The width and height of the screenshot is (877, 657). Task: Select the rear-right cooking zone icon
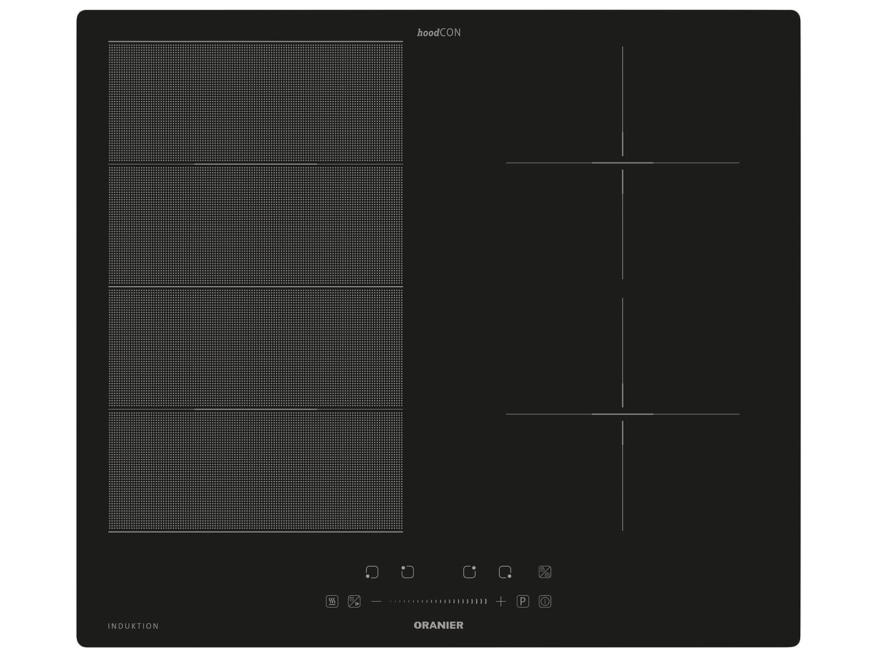click(x=469, y=572)
